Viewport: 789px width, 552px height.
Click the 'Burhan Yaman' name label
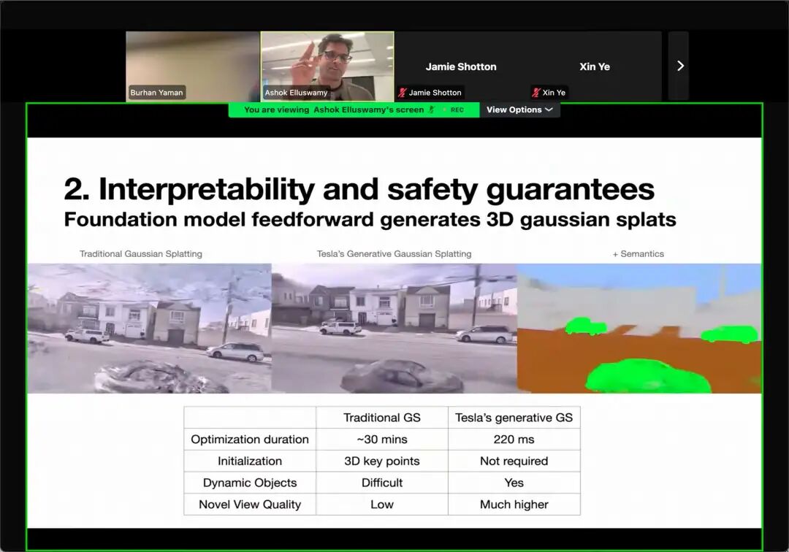(156, 93)
